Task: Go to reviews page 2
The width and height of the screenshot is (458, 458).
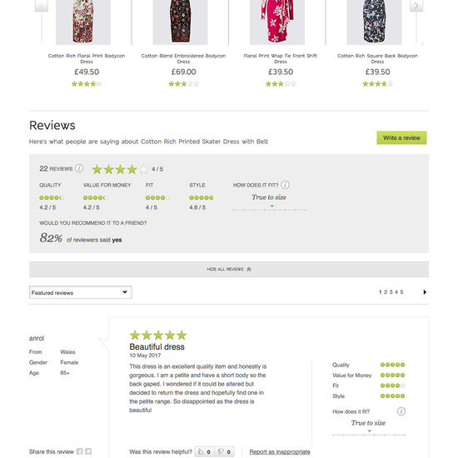Action: pyautogui.click(x=386, y=291)
